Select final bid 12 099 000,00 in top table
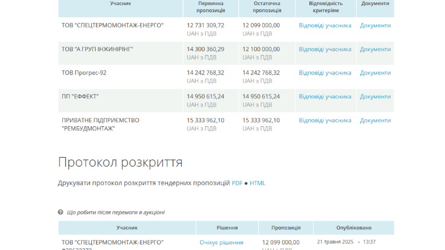The width and height of the screenshot is (445, 250). pos(261,25)
